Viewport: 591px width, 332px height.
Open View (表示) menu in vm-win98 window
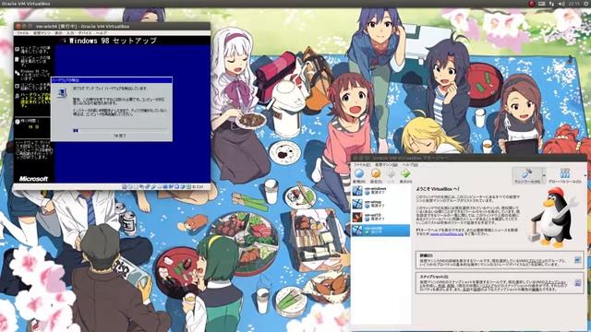tap(58, 33)
